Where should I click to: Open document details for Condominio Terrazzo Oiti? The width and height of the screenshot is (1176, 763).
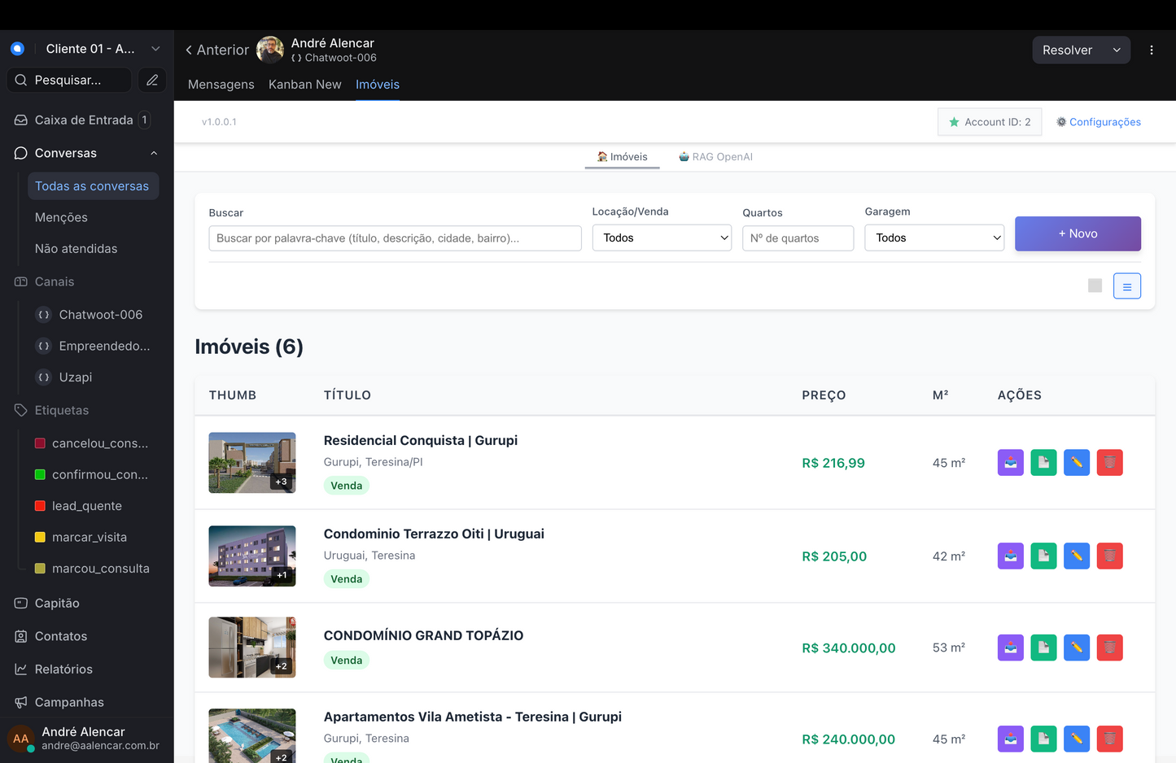[x=1043, y=556]
